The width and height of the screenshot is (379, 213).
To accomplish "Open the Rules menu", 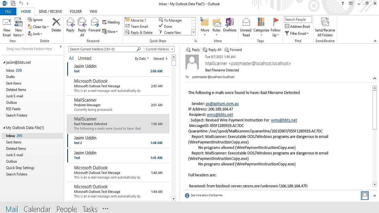I will click(216, 27).
